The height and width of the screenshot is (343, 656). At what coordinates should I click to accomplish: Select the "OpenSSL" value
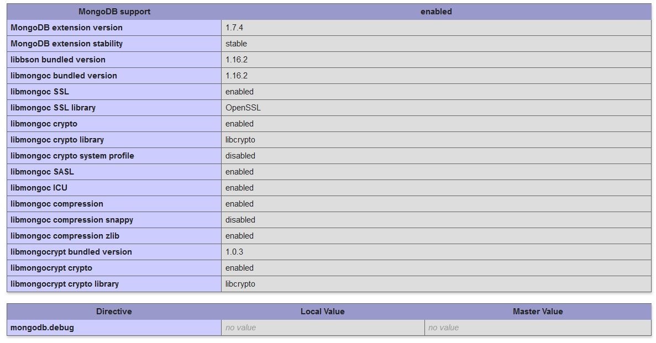point(243,108)
